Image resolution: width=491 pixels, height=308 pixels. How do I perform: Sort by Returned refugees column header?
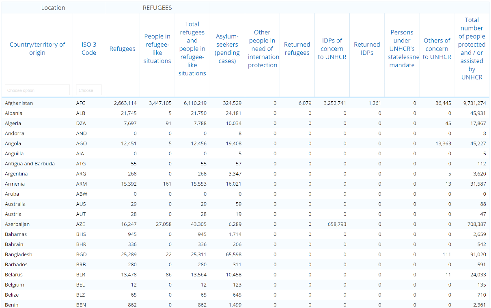click(x=297, y=49)
